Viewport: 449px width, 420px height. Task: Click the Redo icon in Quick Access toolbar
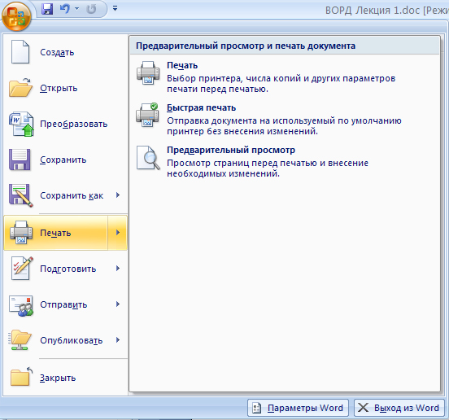coord(91,9)
